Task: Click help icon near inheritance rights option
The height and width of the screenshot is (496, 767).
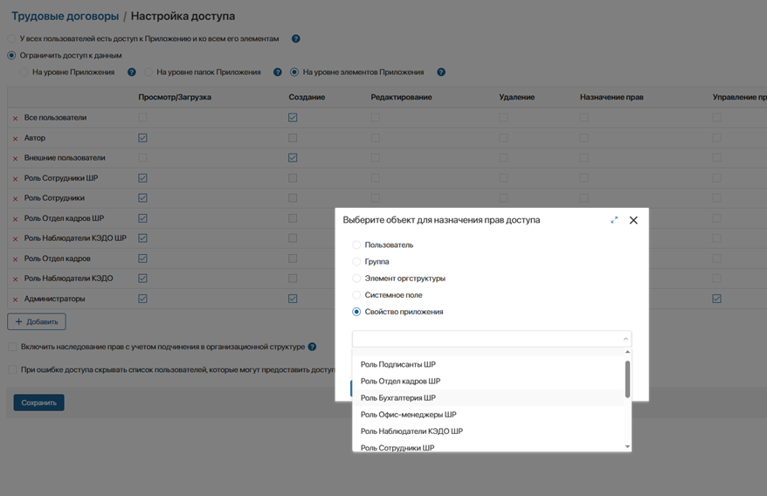Action: pyautogui.click(x=312, y=347)
